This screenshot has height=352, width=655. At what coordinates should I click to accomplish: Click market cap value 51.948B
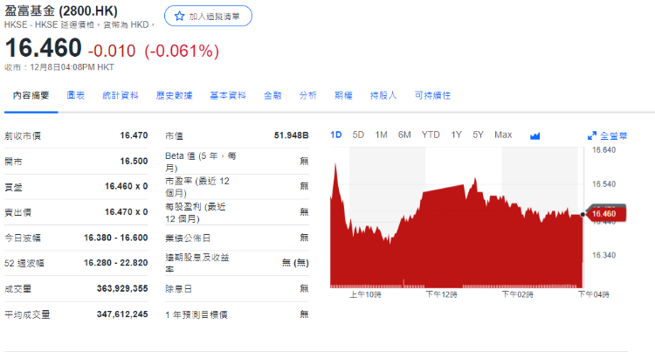[291, 135]
